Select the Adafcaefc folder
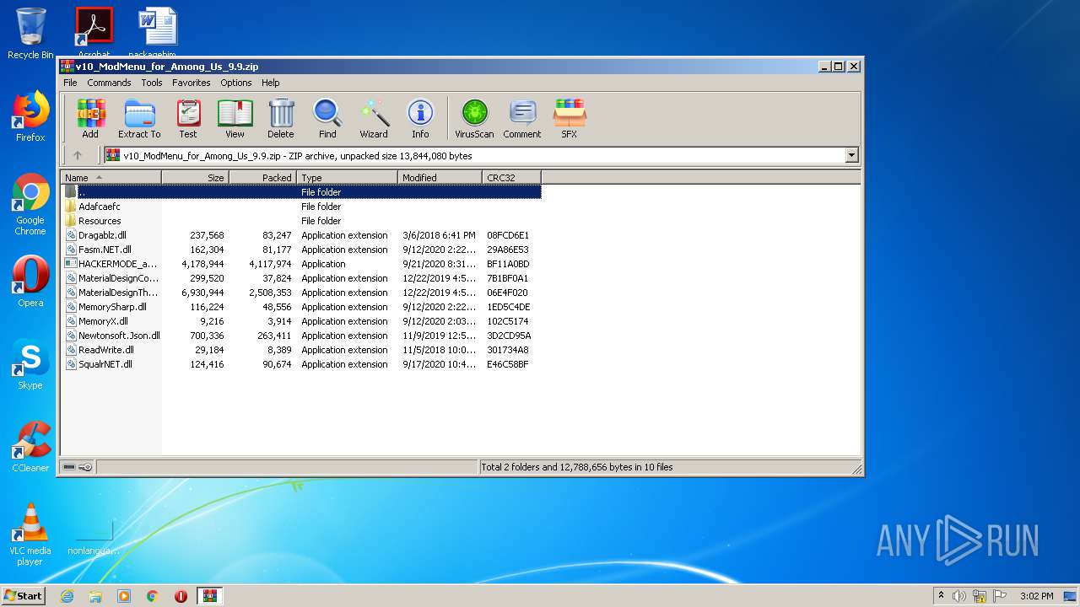 click(x=99, y=207)
